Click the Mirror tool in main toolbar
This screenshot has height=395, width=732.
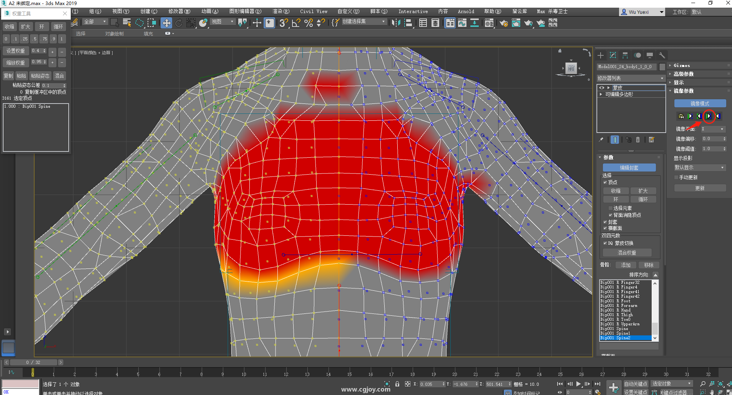(x=396, y=23)
